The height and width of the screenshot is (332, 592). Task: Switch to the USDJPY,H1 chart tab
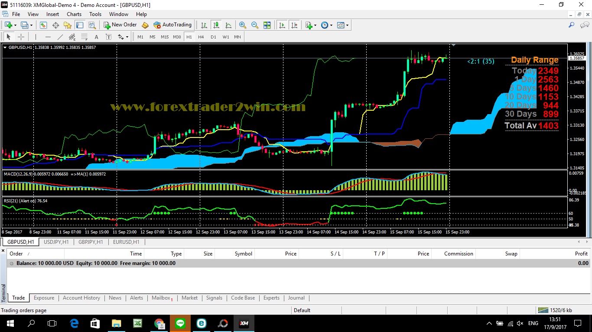(56, 242)
